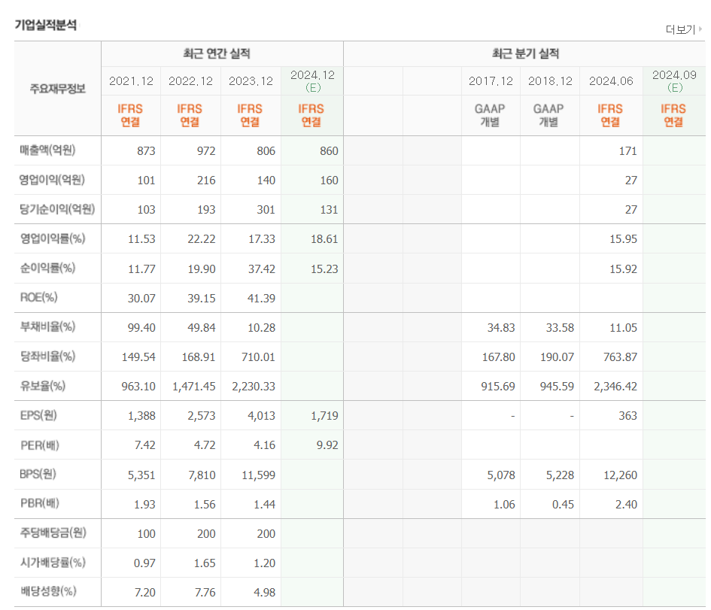This screenshot has width=711, height=610.
Task: Click ROE value 41.39
Action: click(261, 299)
